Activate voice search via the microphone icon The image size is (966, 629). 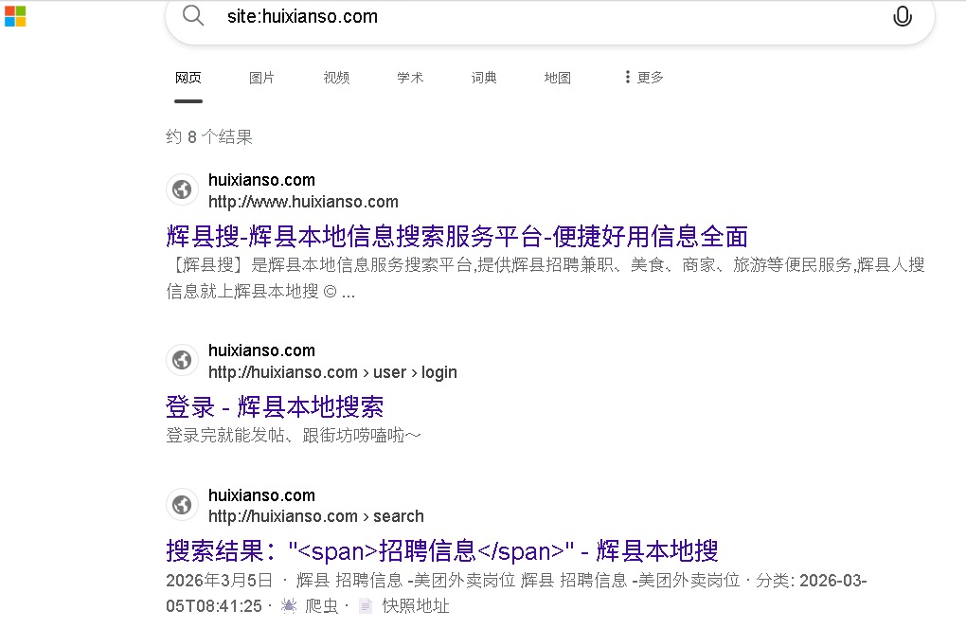tap(901, 16)
